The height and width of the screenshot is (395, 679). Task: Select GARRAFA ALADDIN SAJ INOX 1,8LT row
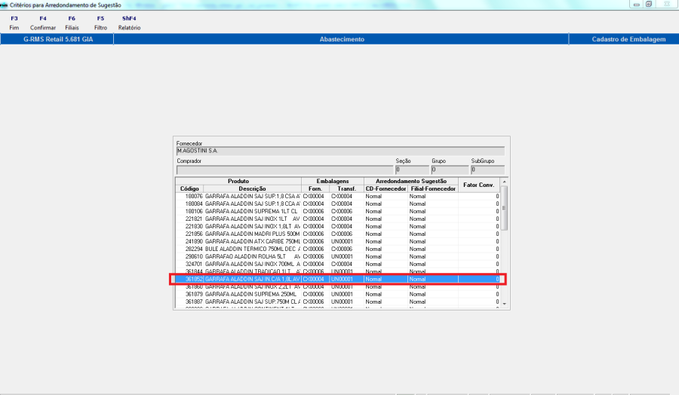[338, 226]
